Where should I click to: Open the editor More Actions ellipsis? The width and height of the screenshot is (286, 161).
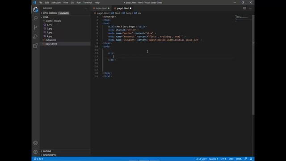250,8
